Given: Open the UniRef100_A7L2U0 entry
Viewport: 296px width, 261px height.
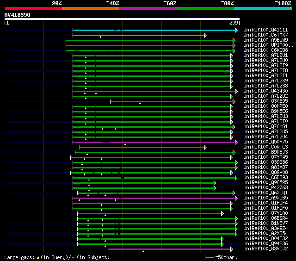Looking at the screenshot, I should pyautogui.click(x=265, y=61).
